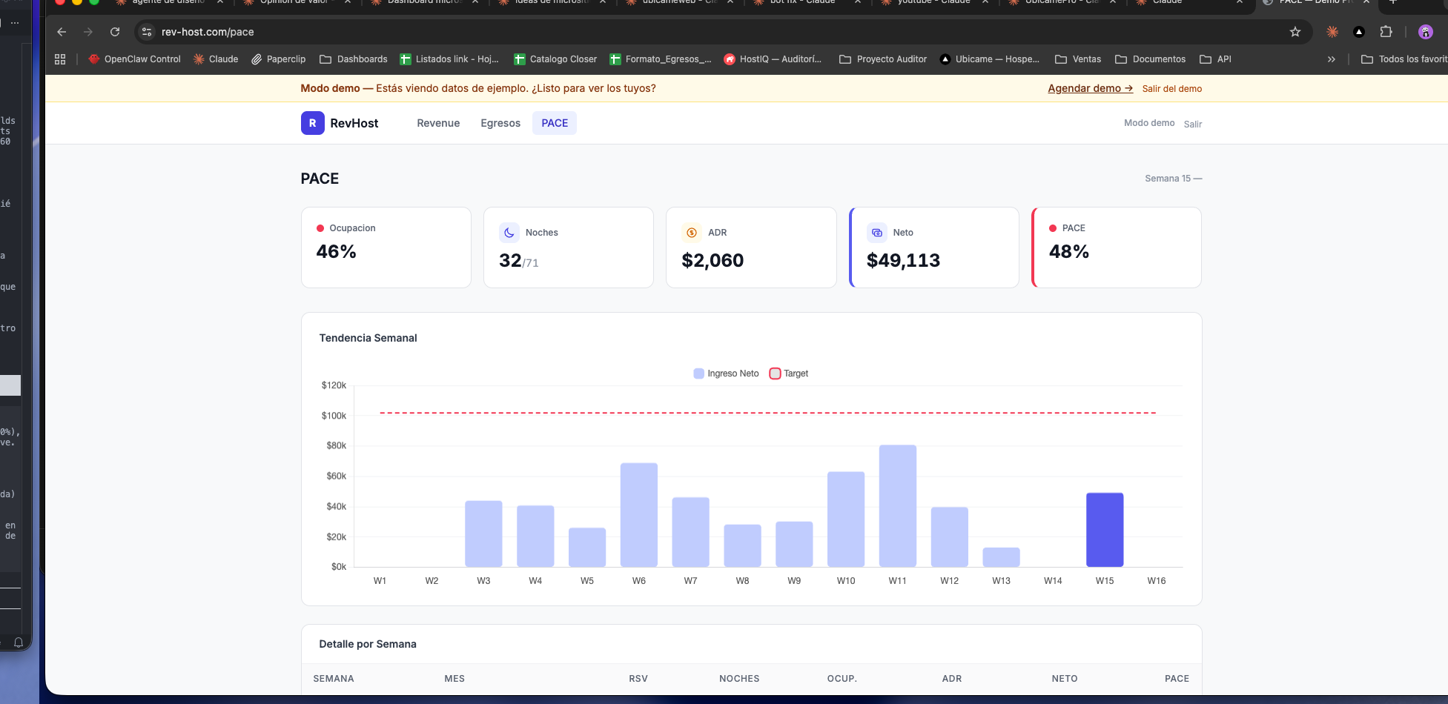Open the browser extensions puzzle icon
This screenshot has height=704, width=1448.
click(1386, 32)
